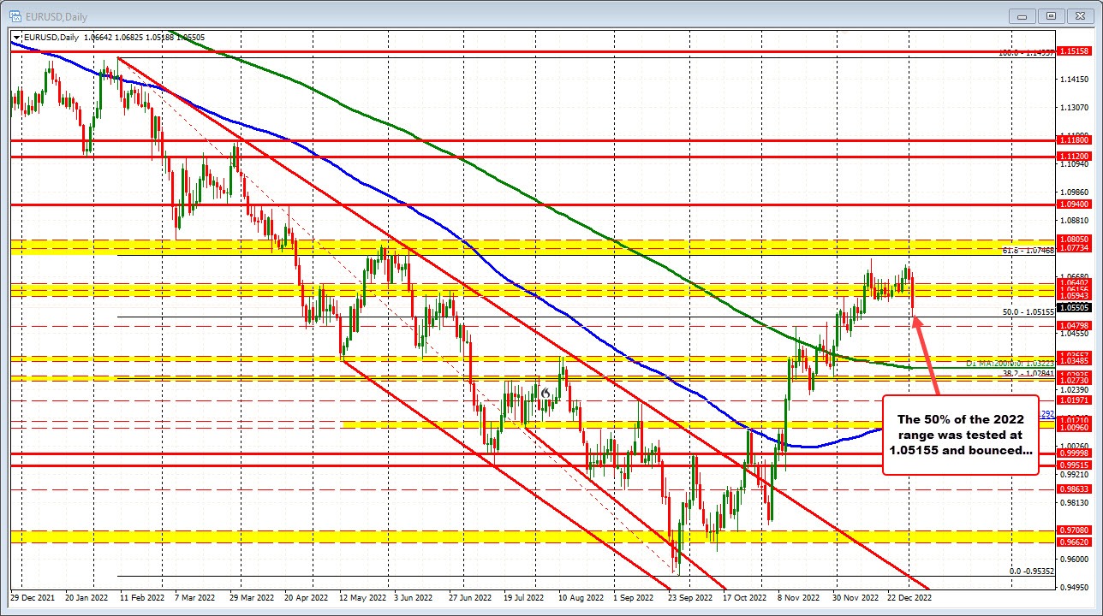Click the Fibonacci label 100.0 - 1.14937
Image resolution: width=1103 pixels, height=616 pixels.
[1026, 52]
